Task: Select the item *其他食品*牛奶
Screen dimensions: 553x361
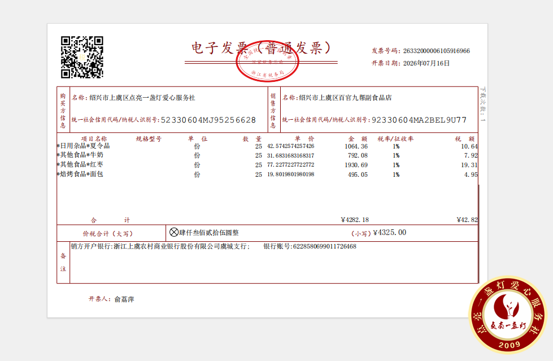Action: [80, 155]
